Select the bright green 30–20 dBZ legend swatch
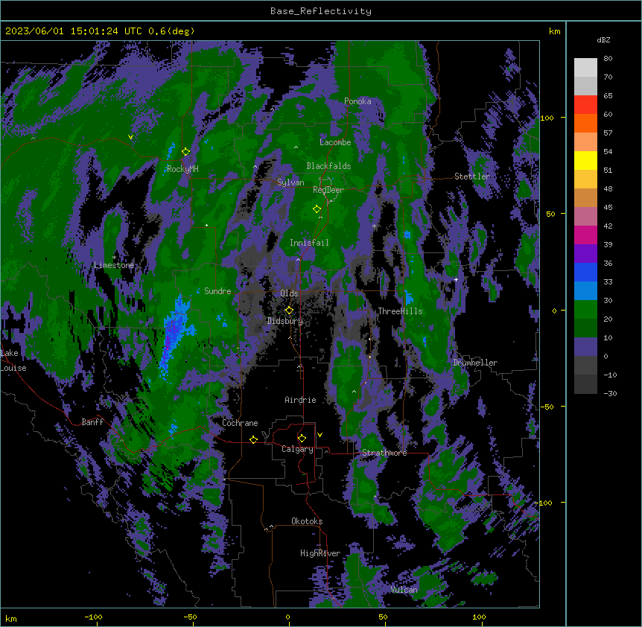The height and width of the screenshot is (627, 642). pyautogui.click(x=585, y=310)
